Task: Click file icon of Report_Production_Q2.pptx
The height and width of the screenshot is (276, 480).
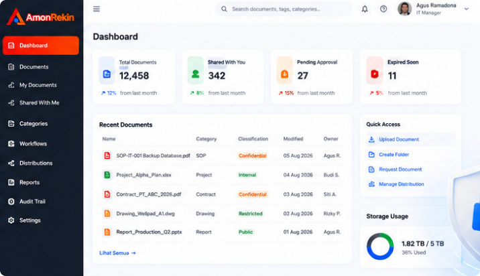Action: pos(107,232)
